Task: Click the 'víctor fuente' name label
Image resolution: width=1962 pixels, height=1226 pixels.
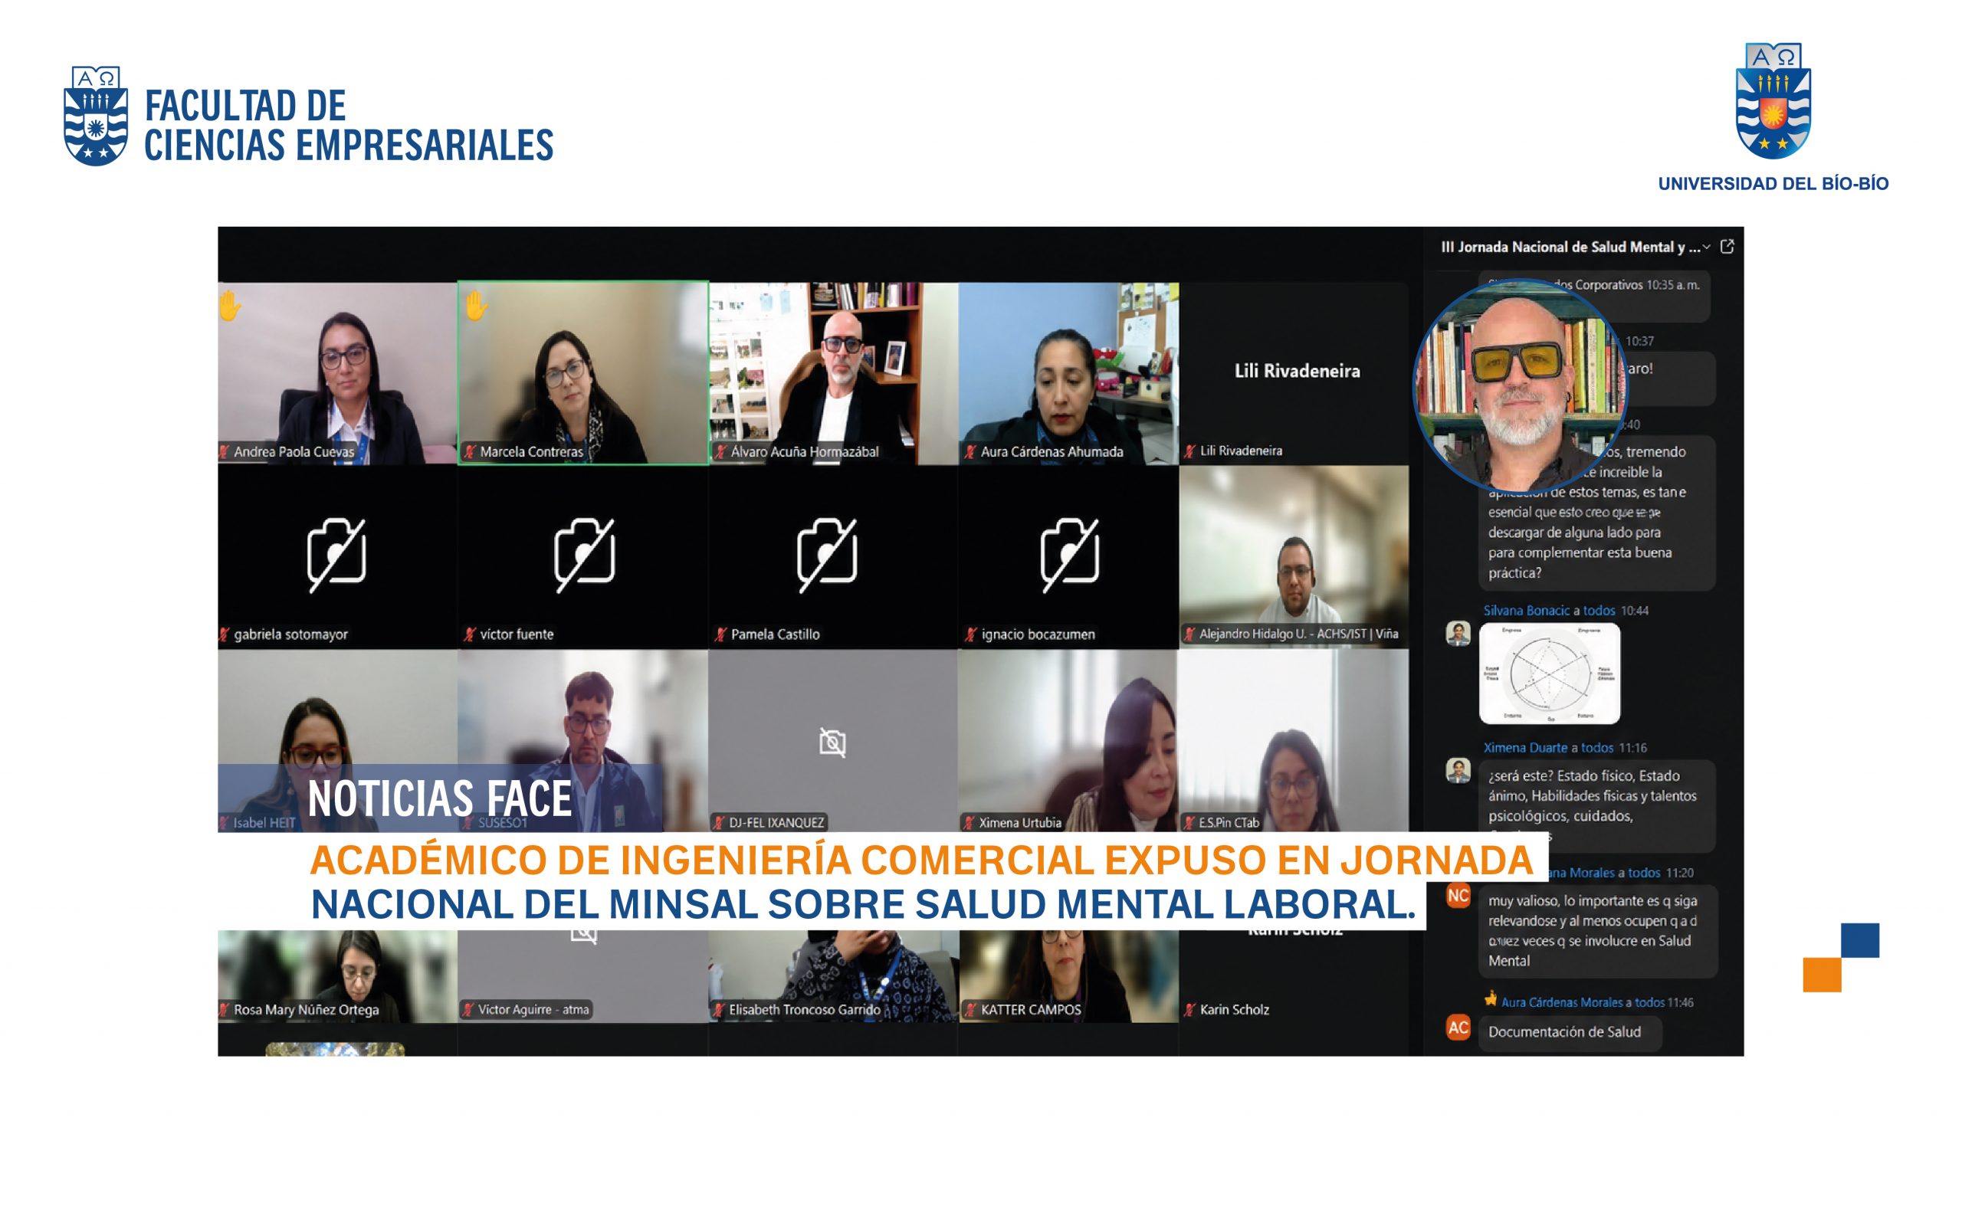Action: pyautogui.click(x=517, y=634)
